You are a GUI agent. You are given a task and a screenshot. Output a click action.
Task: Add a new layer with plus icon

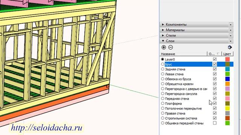pyautogui.click(x=164, y=47)
